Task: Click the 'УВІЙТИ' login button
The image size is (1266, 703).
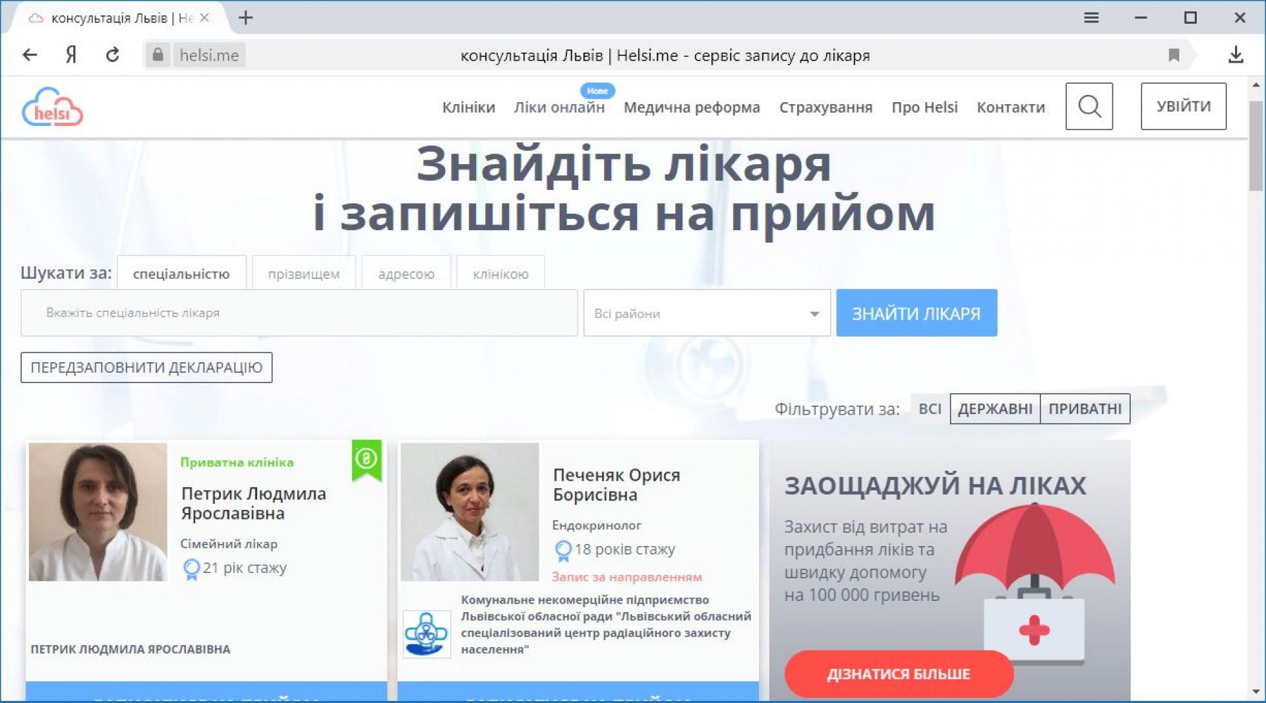Action: point(1184,106)
